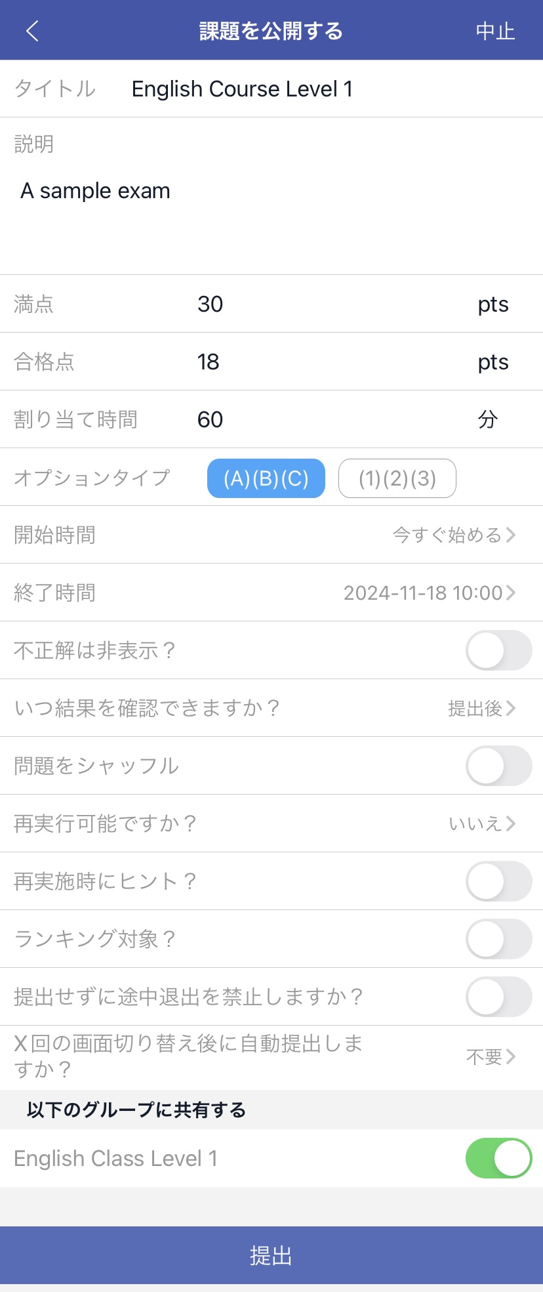
Task: Select the (A)(B)(C) option type
Action: pyautogui.click(x=266, y=478)
